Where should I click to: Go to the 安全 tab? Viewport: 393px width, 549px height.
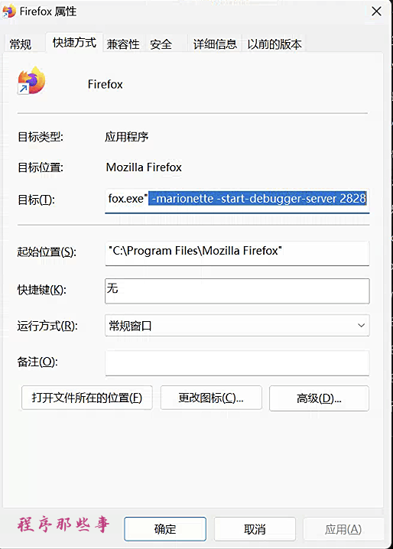tap(161, 44)
